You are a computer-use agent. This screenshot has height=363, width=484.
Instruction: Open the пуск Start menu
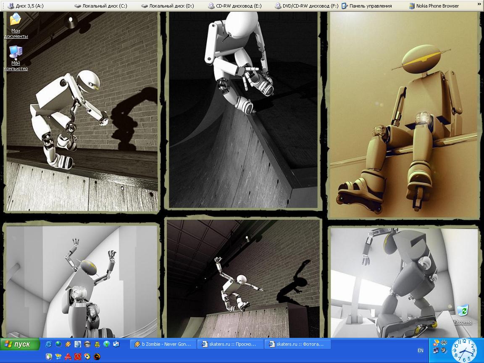(20, 344)
